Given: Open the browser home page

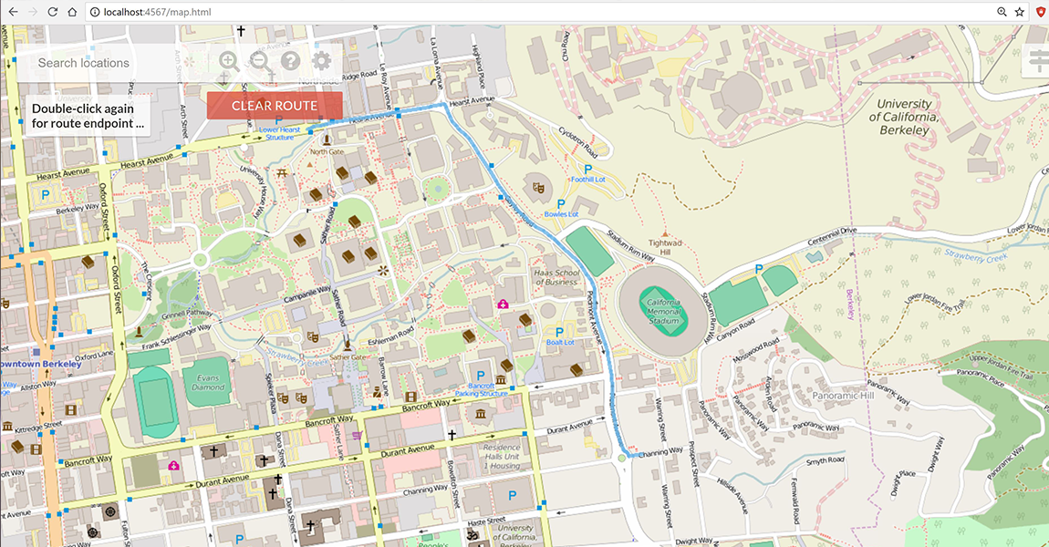Looking at the screenshot, I should coord(71,11).
